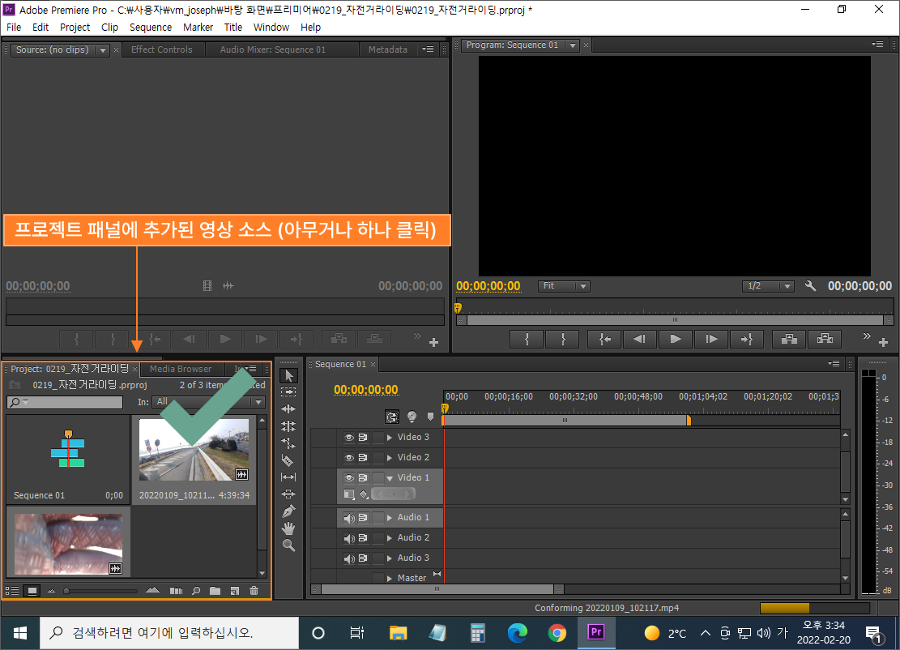Switch to Audio Mixer: Sequence 01 tab
The height and width of the screenshot is (650, 900).
(x=273, y=49)
